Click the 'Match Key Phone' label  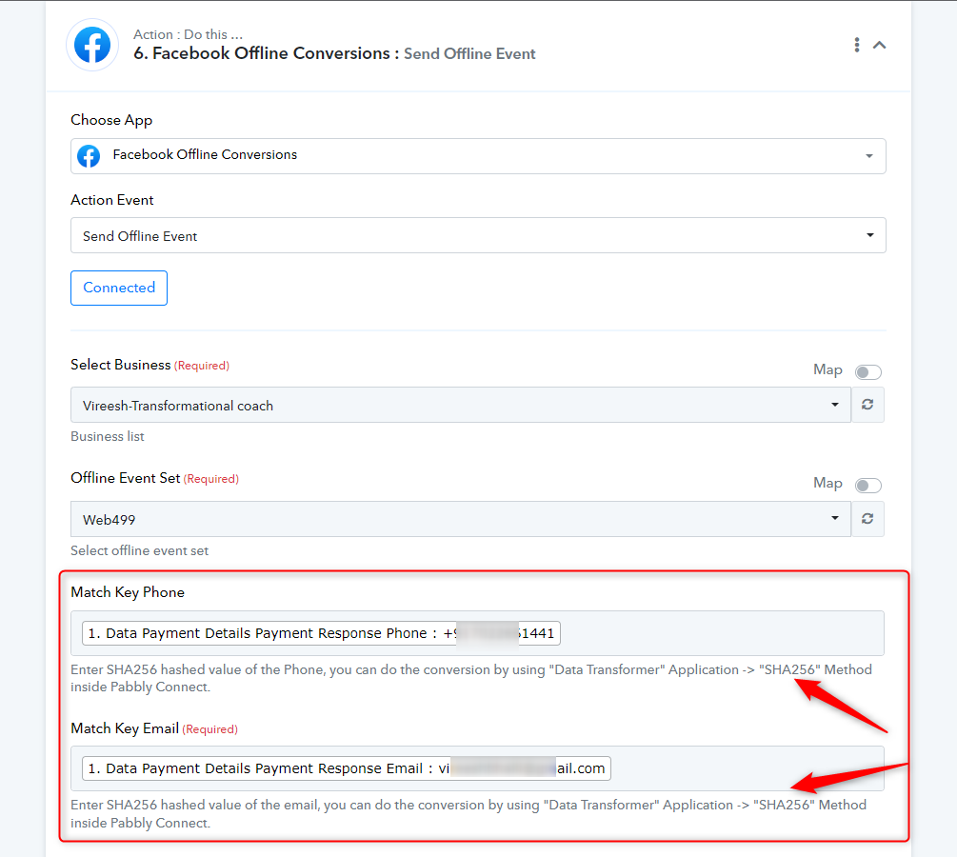[x=128, y=592]
